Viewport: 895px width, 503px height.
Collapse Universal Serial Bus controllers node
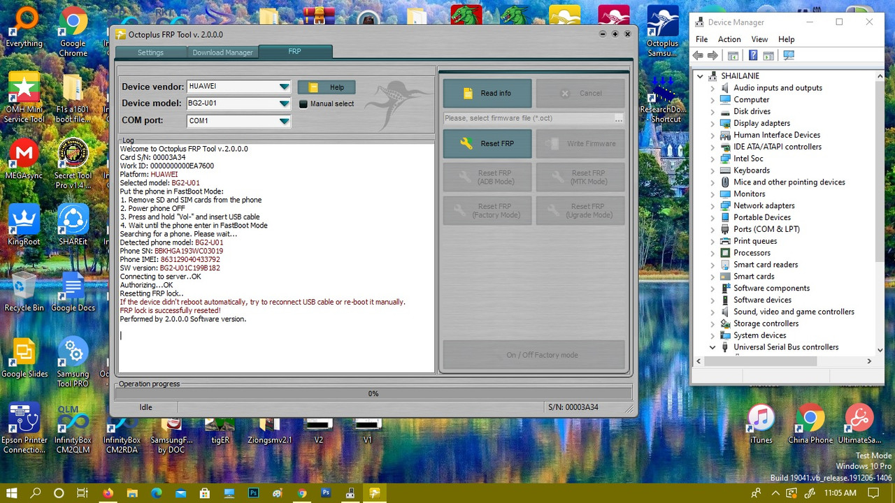point(713,347)
